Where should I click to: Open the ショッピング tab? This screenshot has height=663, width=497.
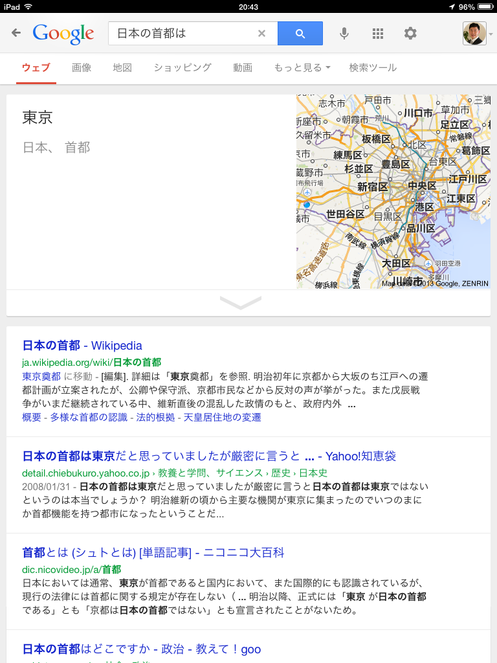pyautogui.click(x=182, y=67)
